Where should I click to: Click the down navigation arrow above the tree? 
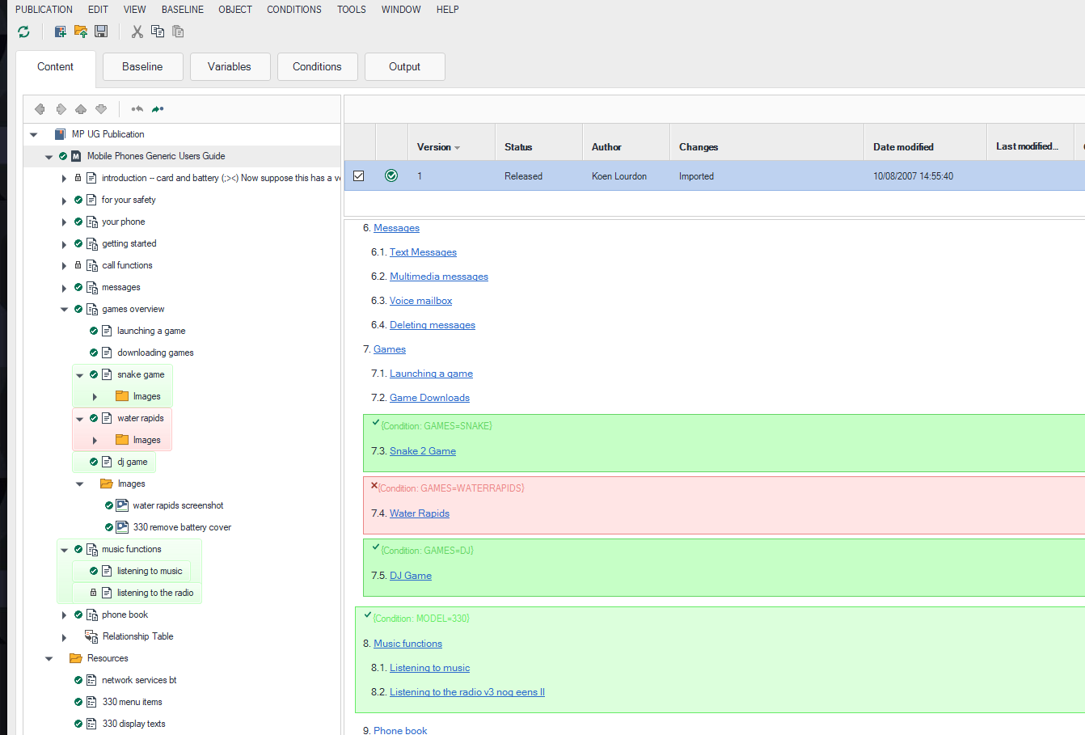click(x=100, y=108)
